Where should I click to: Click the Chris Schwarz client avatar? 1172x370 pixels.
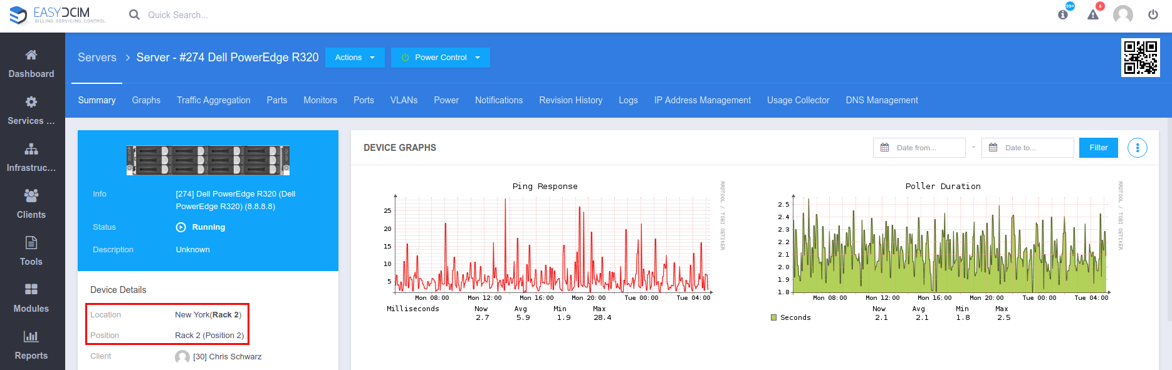tap(182, 357)
